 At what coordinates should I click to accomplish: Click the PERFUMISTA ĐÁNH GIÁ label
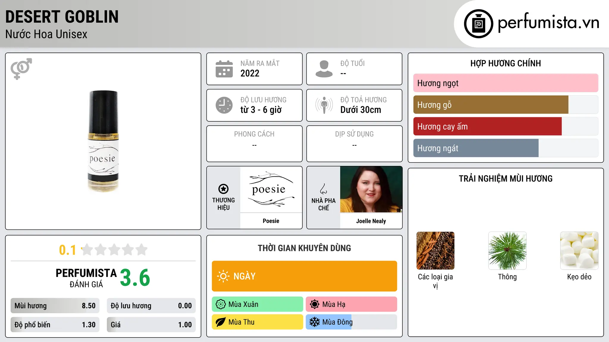pos(86,278)
